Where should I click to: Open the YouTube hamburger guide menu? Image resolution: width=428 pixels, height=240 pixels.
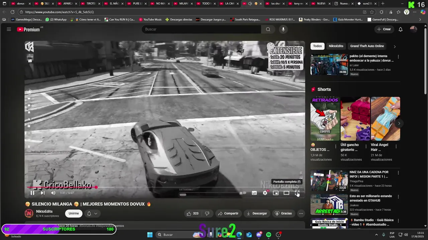(x=9, y=29)
